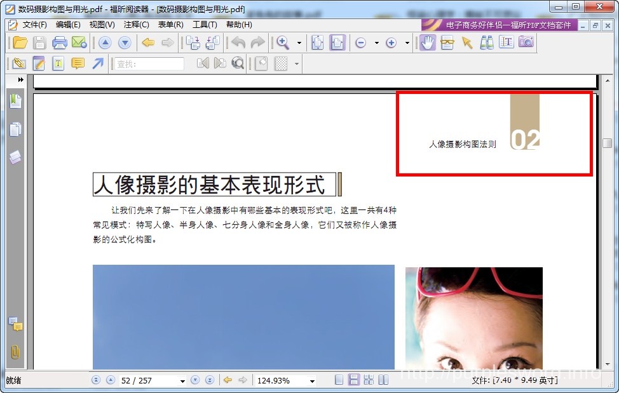Open the attachments paperclip panel

[x=15, y=352]
